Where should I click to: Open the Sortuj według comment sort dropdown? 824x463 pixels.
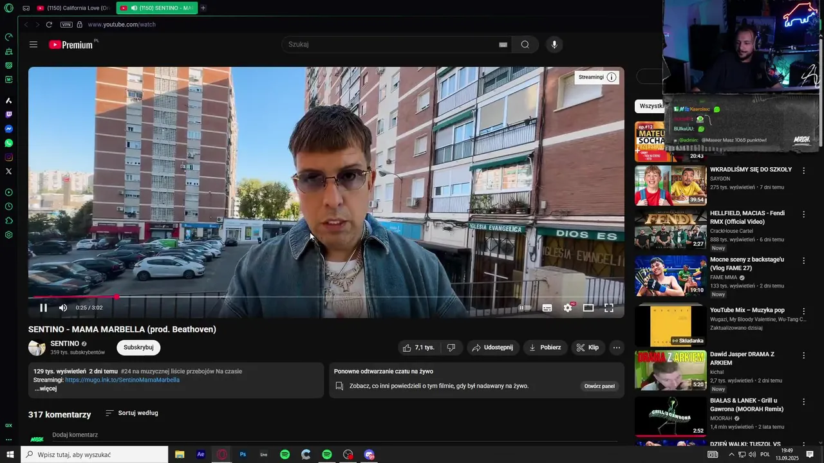pos(132,413)
